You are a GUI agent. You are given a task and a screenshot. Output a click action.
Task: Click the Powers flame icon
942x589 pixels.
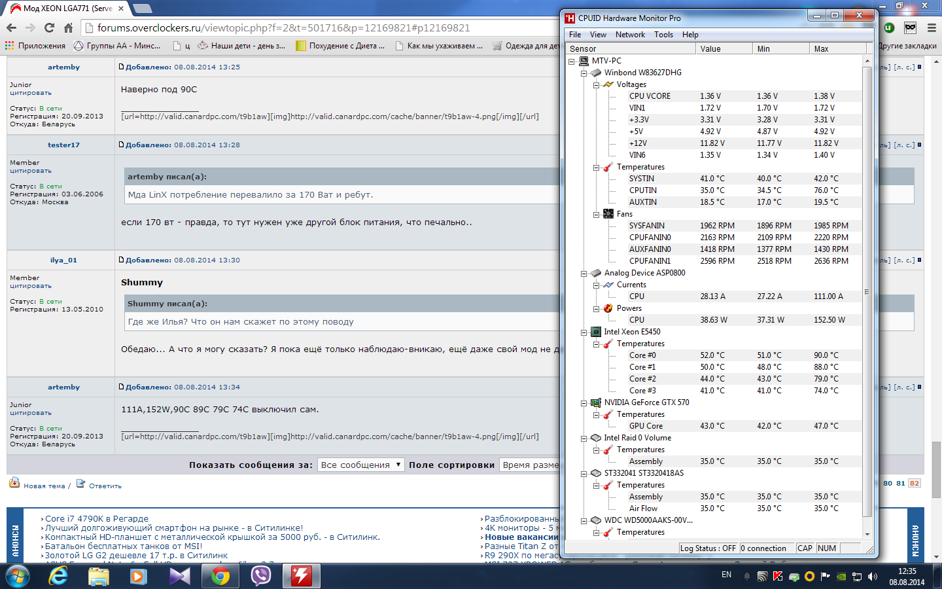[x=608, y=308]
